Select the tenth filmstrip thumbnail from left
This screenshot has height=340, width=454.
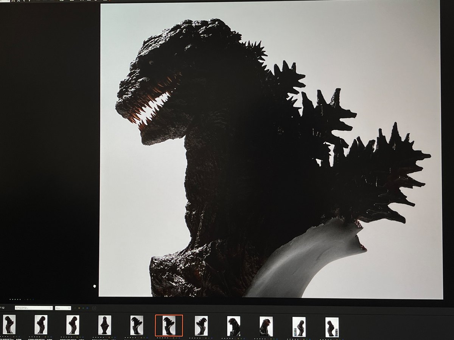point(299,327)
